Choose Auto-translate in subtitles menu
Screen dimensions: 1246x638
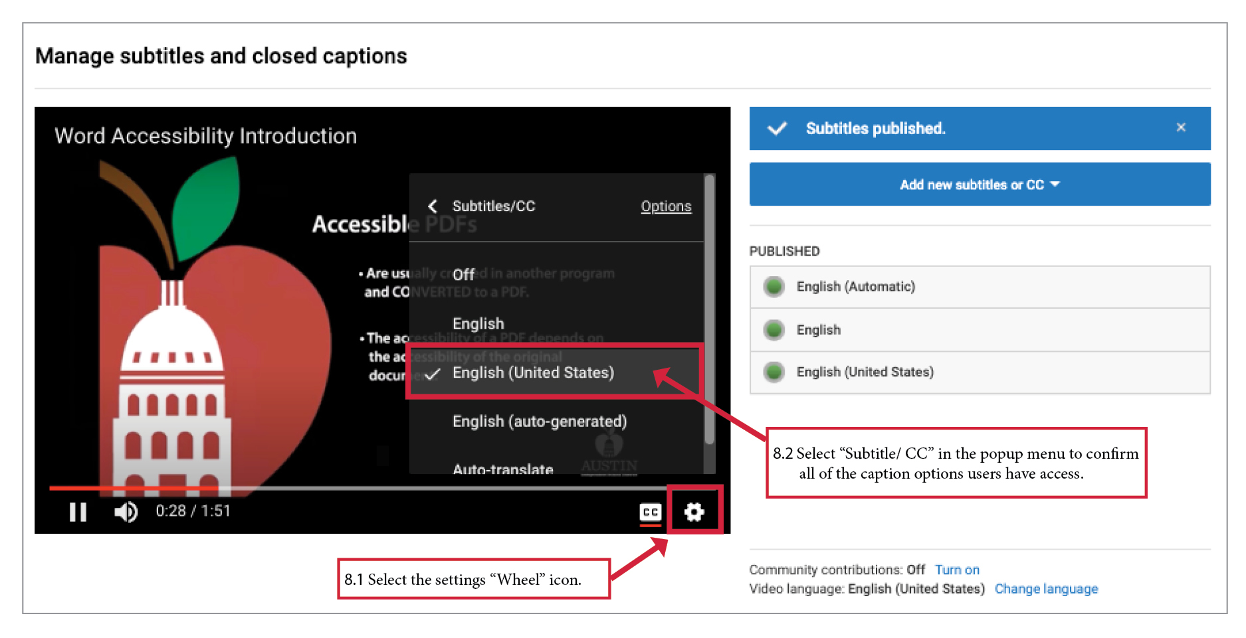[x=502, y=468]
